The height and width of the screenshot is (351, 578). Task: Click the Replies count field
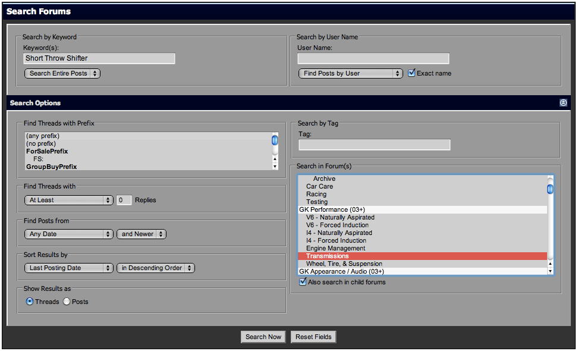(x=124, y=200)
